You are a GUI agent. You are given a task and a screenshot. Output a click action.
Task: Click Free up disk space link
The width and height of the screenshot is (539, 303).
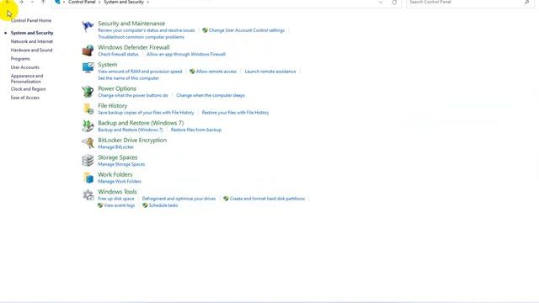(116, 199)
